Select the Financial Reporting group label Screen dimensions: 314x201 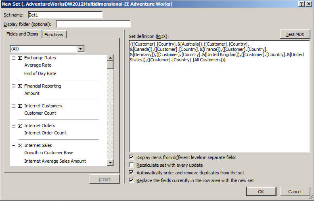tap(43, 86)
